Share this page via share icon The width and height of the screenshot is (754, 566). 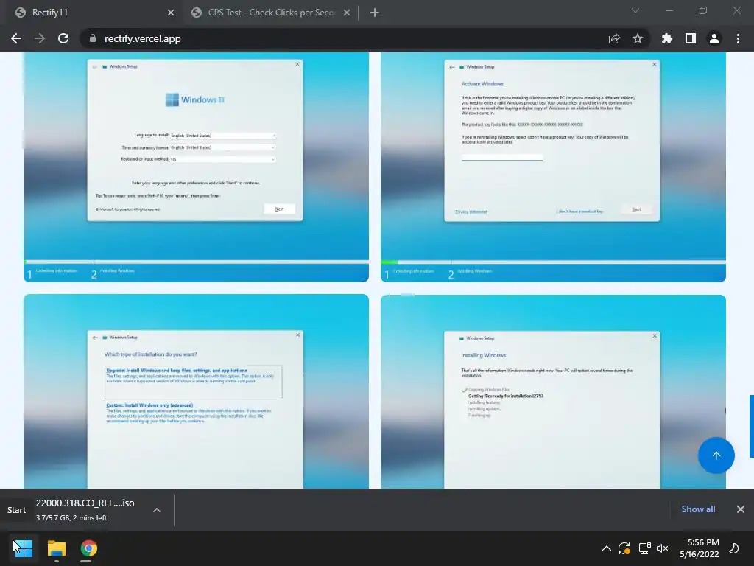point(614,38)
